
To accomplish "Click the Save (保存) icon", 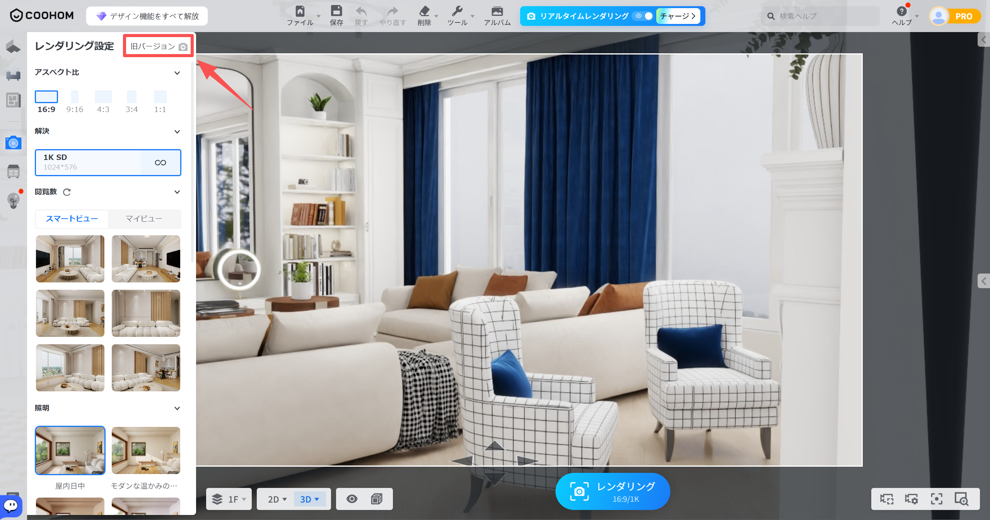I will point(336,11).
